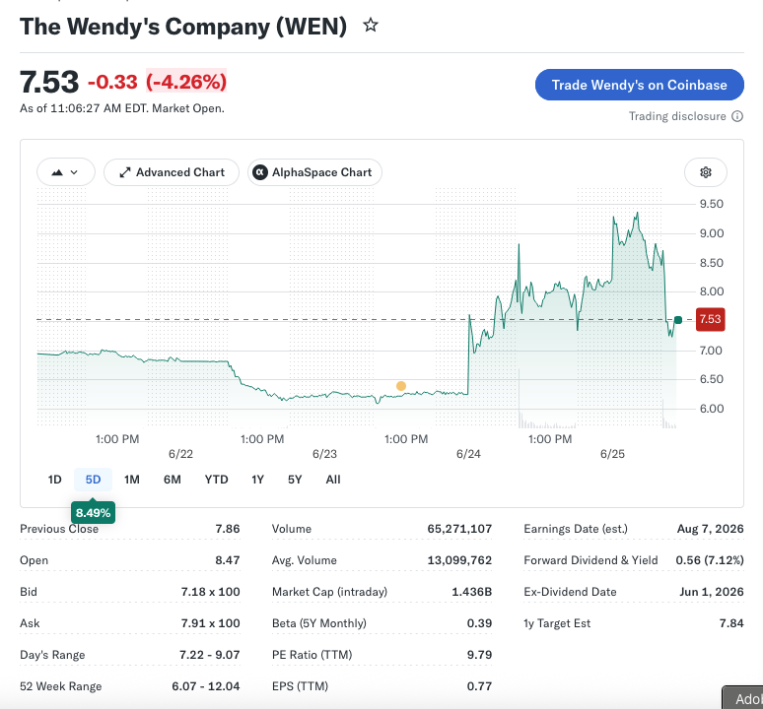Add Wendy's to watchlist with the star icon

coord(371,26)
